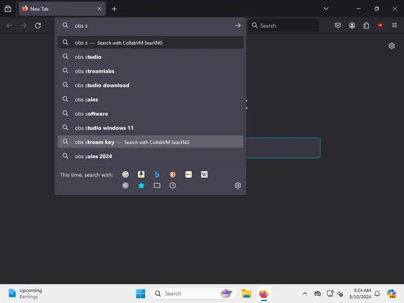Choose suggestion 'obs streamlabs'
This screenshot has height=303, width=404.
[150, 71]
